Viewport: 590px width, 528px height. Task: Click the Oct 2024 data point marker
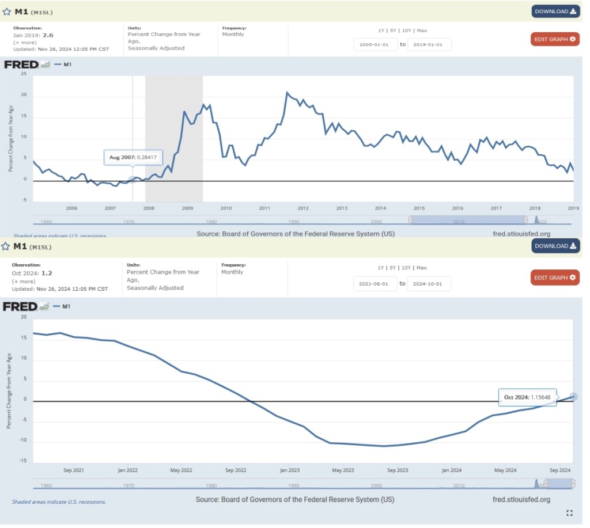click(573, 396)
